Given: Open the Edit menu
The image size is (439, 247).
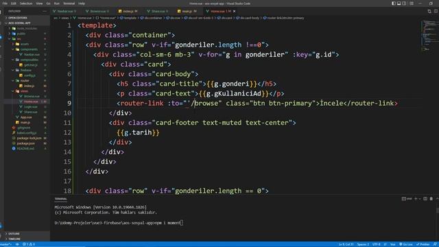Looking at the screenshot, I should click(x=14, y=3).
